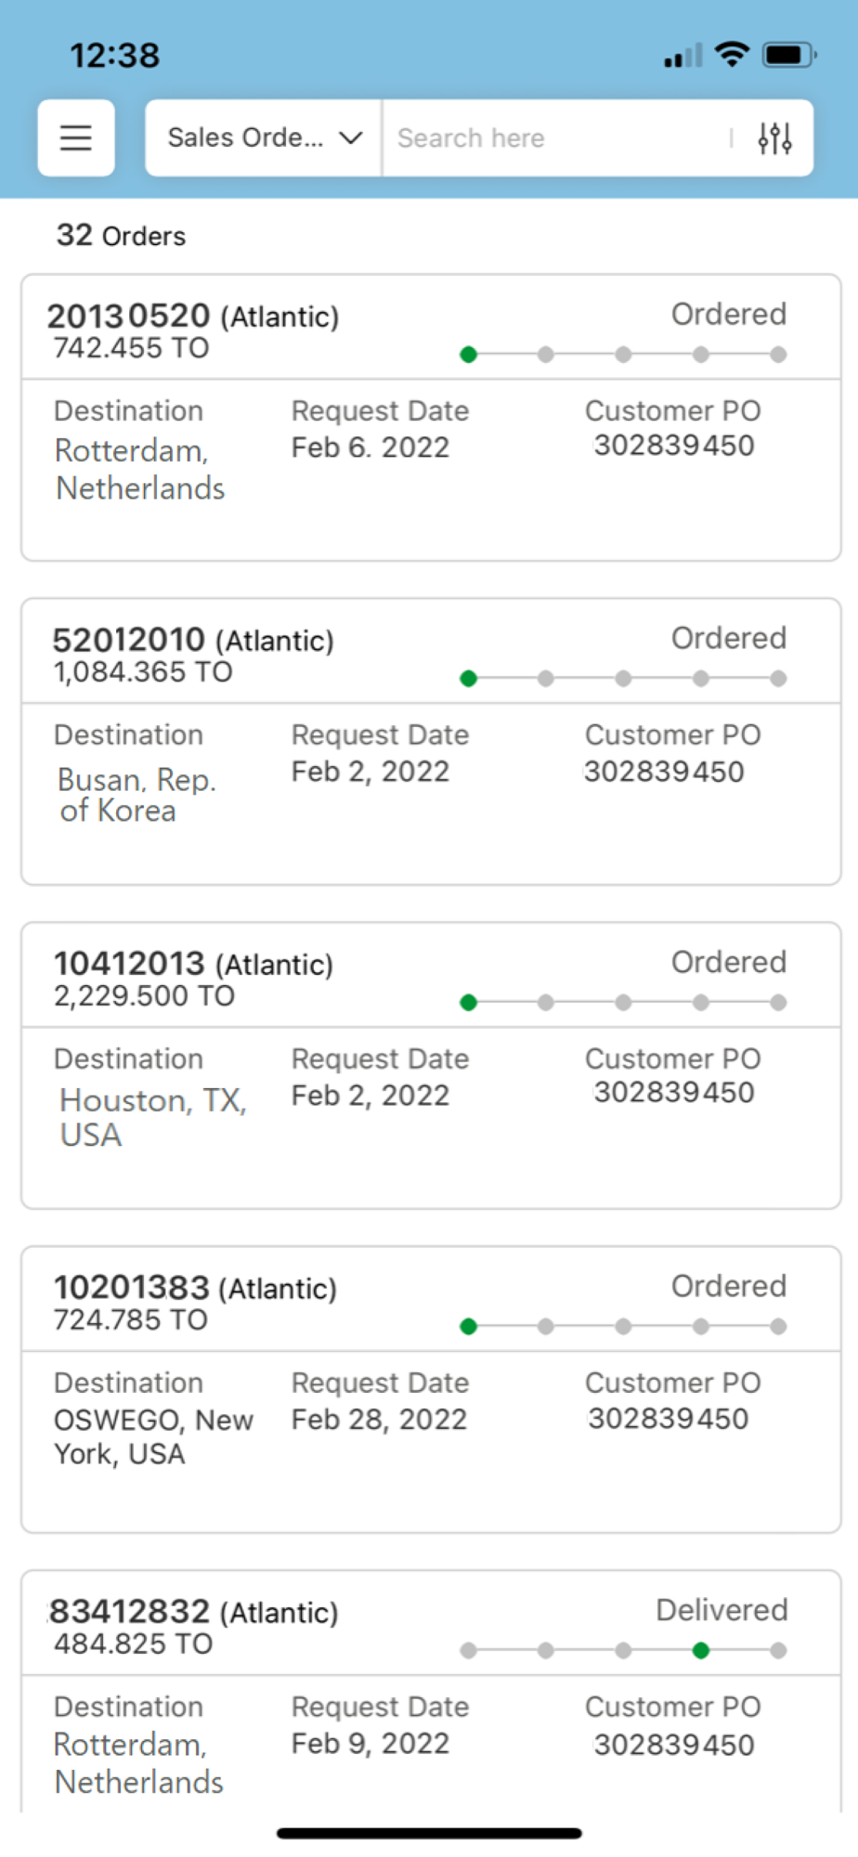Open the filter settings sliders icon
The height and width of the screenshot is (1857, 858).
[x=774, y=137]
